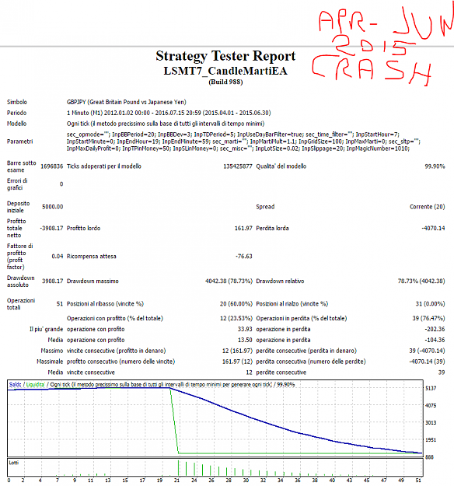
Task: Select losing trades value 39 (76.47%)
Action: 428,318
